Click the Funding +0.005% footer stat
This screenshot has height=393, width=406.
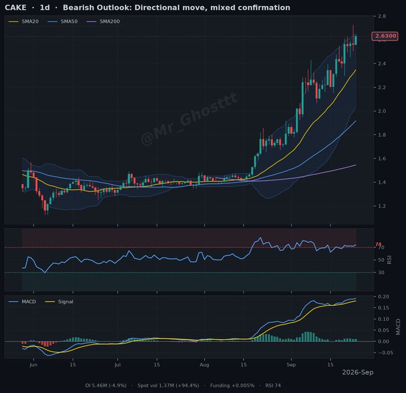232,385
